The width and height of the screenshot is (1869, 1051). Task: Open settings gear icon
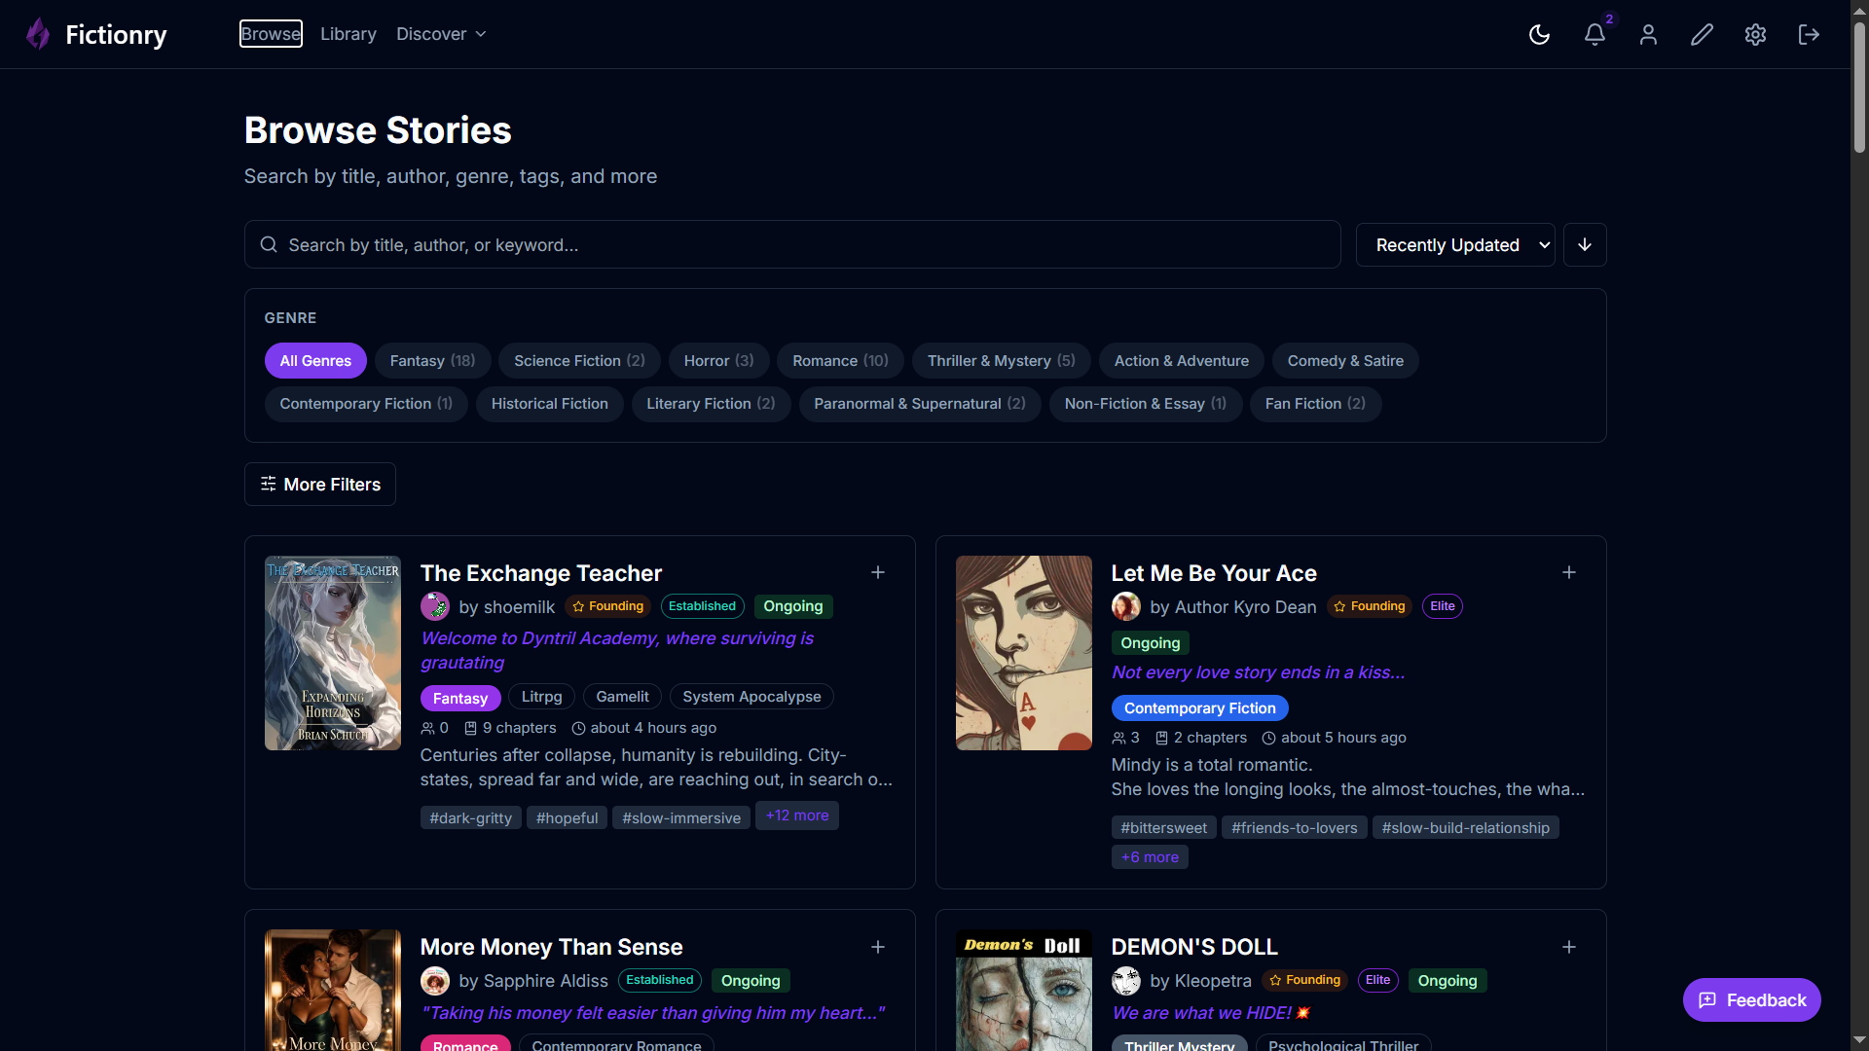[x=1755, y=35]
